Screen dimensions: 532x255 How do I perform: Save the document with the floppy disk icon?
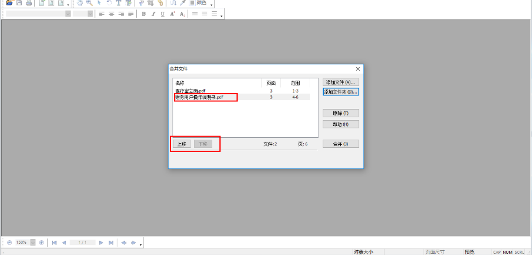tap(19, 3)
